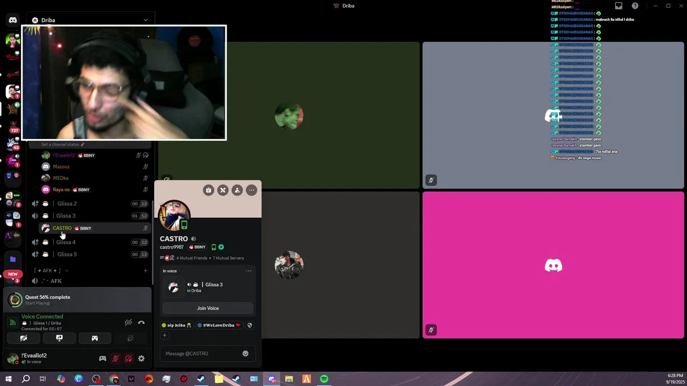Start an activity with gamepad button

pyautogui.click(x=94, y=338)
